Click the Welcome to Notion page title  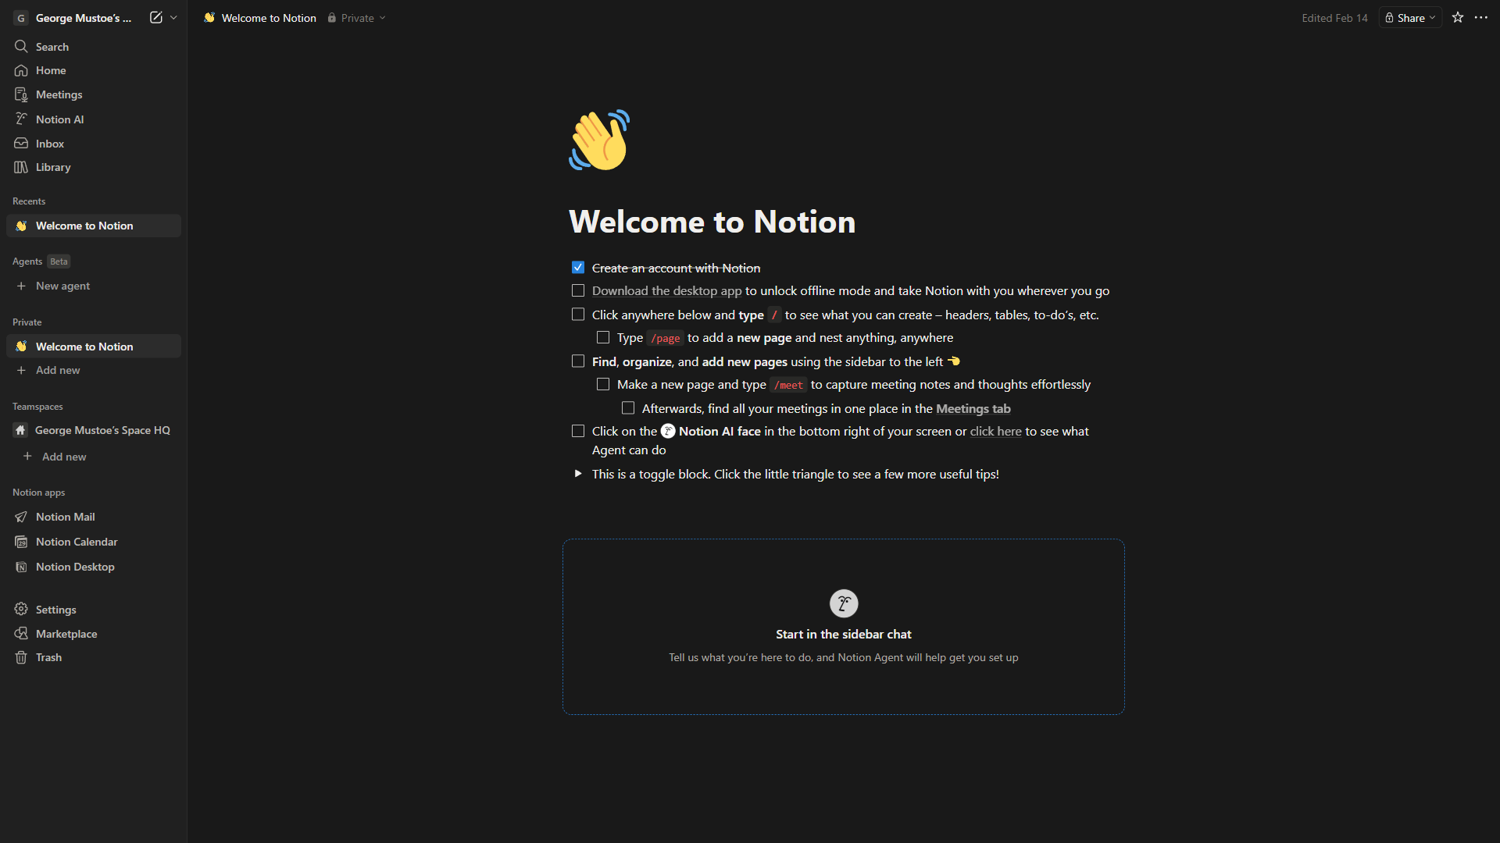[712, 222]
